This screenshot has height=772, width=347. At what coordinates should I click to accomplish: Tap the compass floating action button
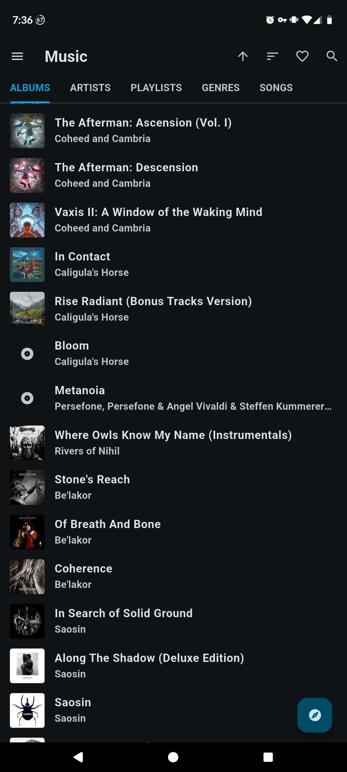(315, 715)
